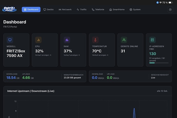
Task: Click the 23.20 GB gesamt Monatsverbrauch
Action: pos(72,78)
